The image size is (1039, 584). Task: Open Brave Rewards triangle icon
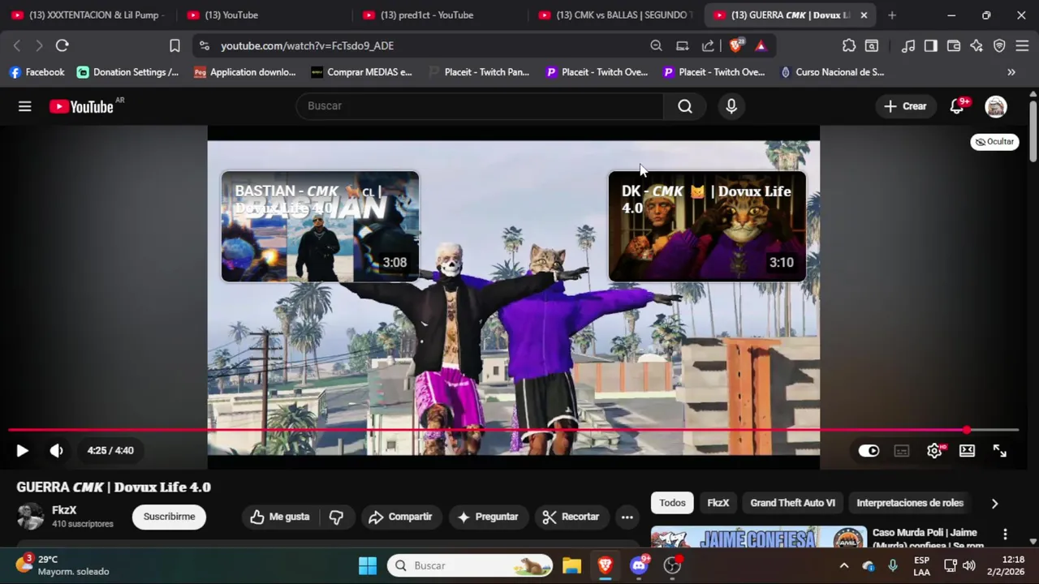coord(761,46)
